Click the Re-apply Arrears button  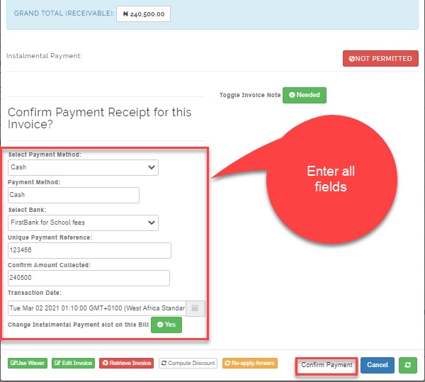coord(250,363)
